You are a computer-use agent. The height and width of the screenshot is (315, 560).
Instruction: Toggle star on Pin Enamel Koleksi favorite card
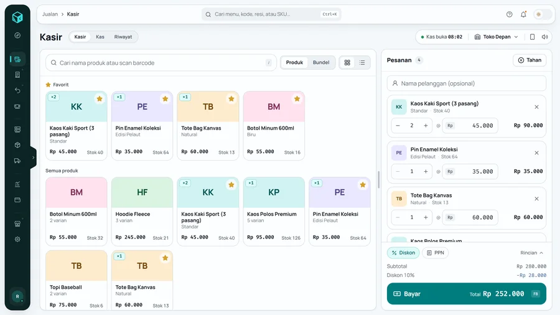click(165, 99)
